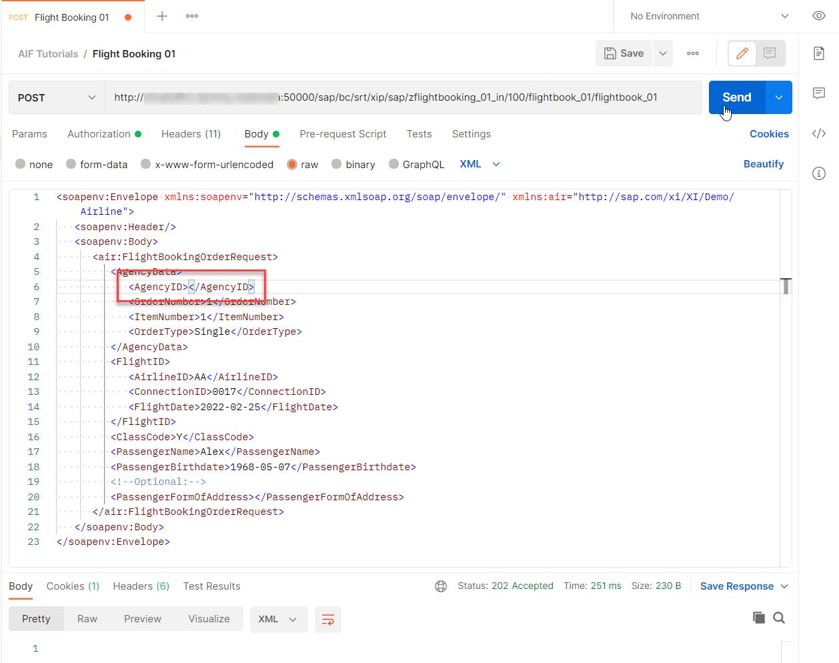Viewport: 839px width, 663px height.
Task: Expand the Send options arrow
Action: [x=779, y=97]
